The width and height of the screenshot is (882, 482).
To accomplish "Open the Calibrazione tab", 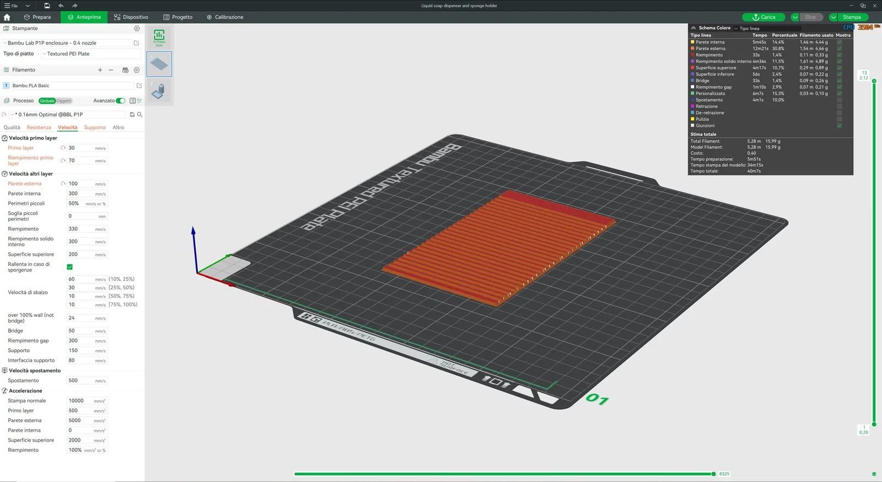I will [225, 17].
